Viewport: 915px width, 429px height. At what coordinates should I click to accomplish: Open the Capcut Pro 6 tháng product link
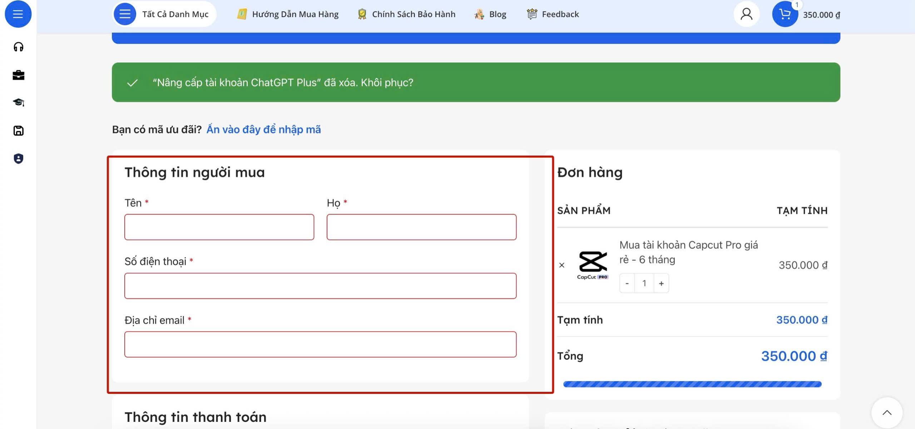click(688, 252)
